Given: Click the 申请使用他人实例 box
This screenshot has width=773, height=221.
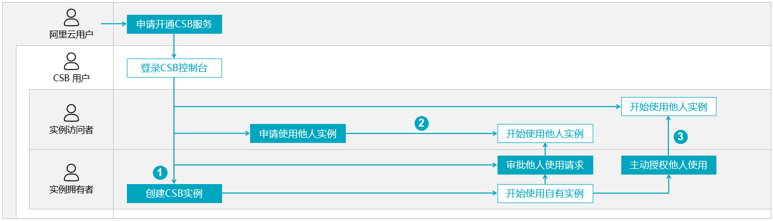Looking at the screenshot, I should (298, 134).
